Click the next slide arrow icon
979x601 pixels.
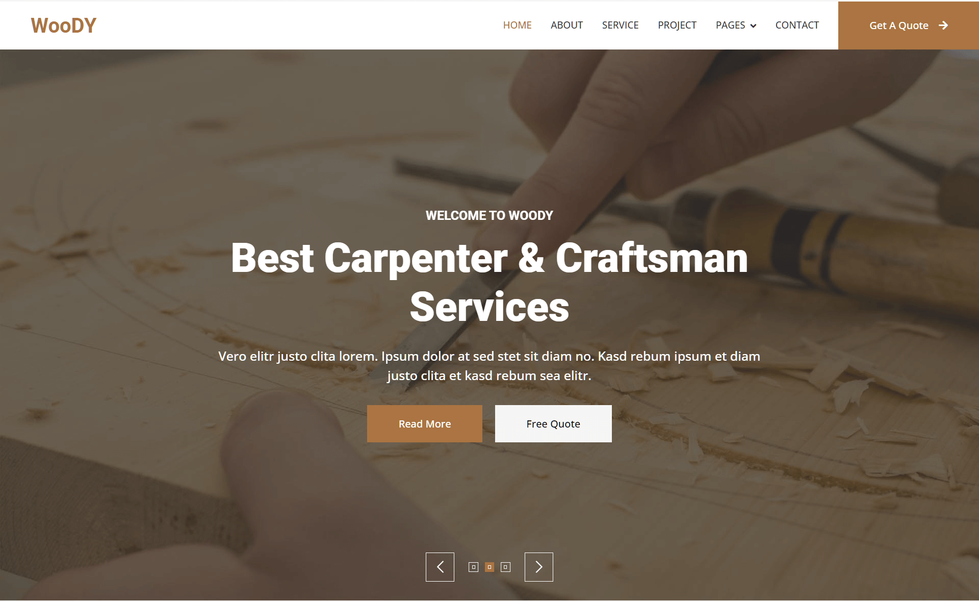(539, 567)
